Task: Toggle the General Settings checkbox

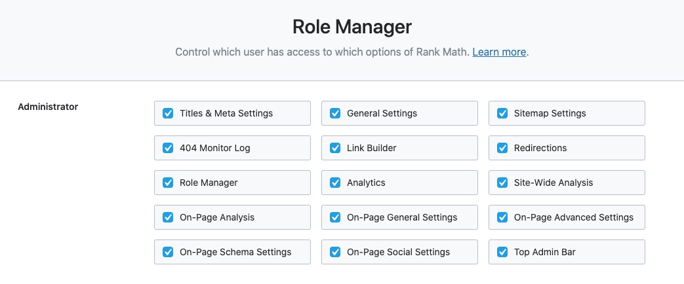Action: tap(335, 113)
